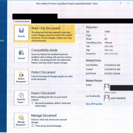Minimize the Word window
This screenshot has width=133, height=133.
pos(128,3)
